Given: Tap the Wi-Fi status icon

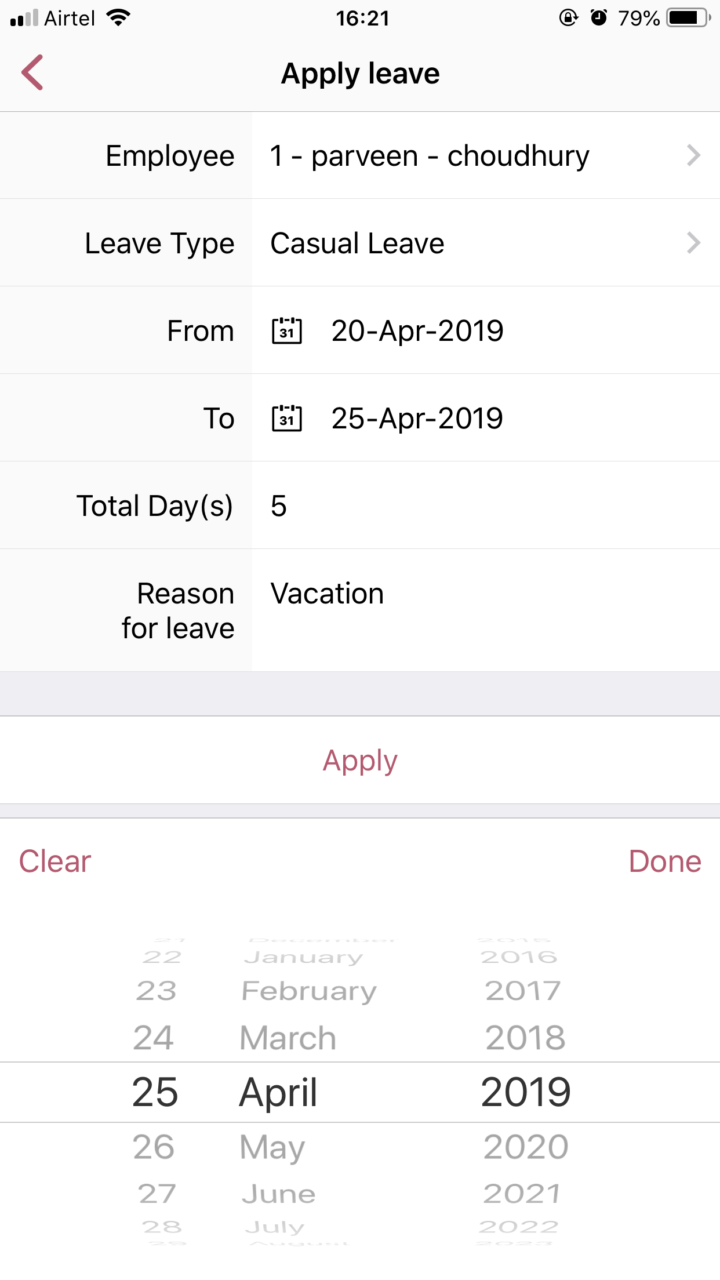Looking at the screenshot, I should [x=118, y=18].
